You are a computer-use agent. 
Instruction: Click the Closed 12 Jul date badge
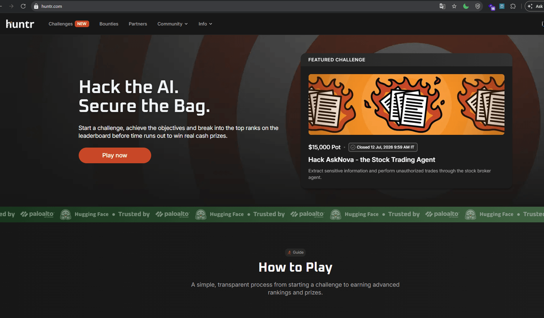tap(383, 147)
